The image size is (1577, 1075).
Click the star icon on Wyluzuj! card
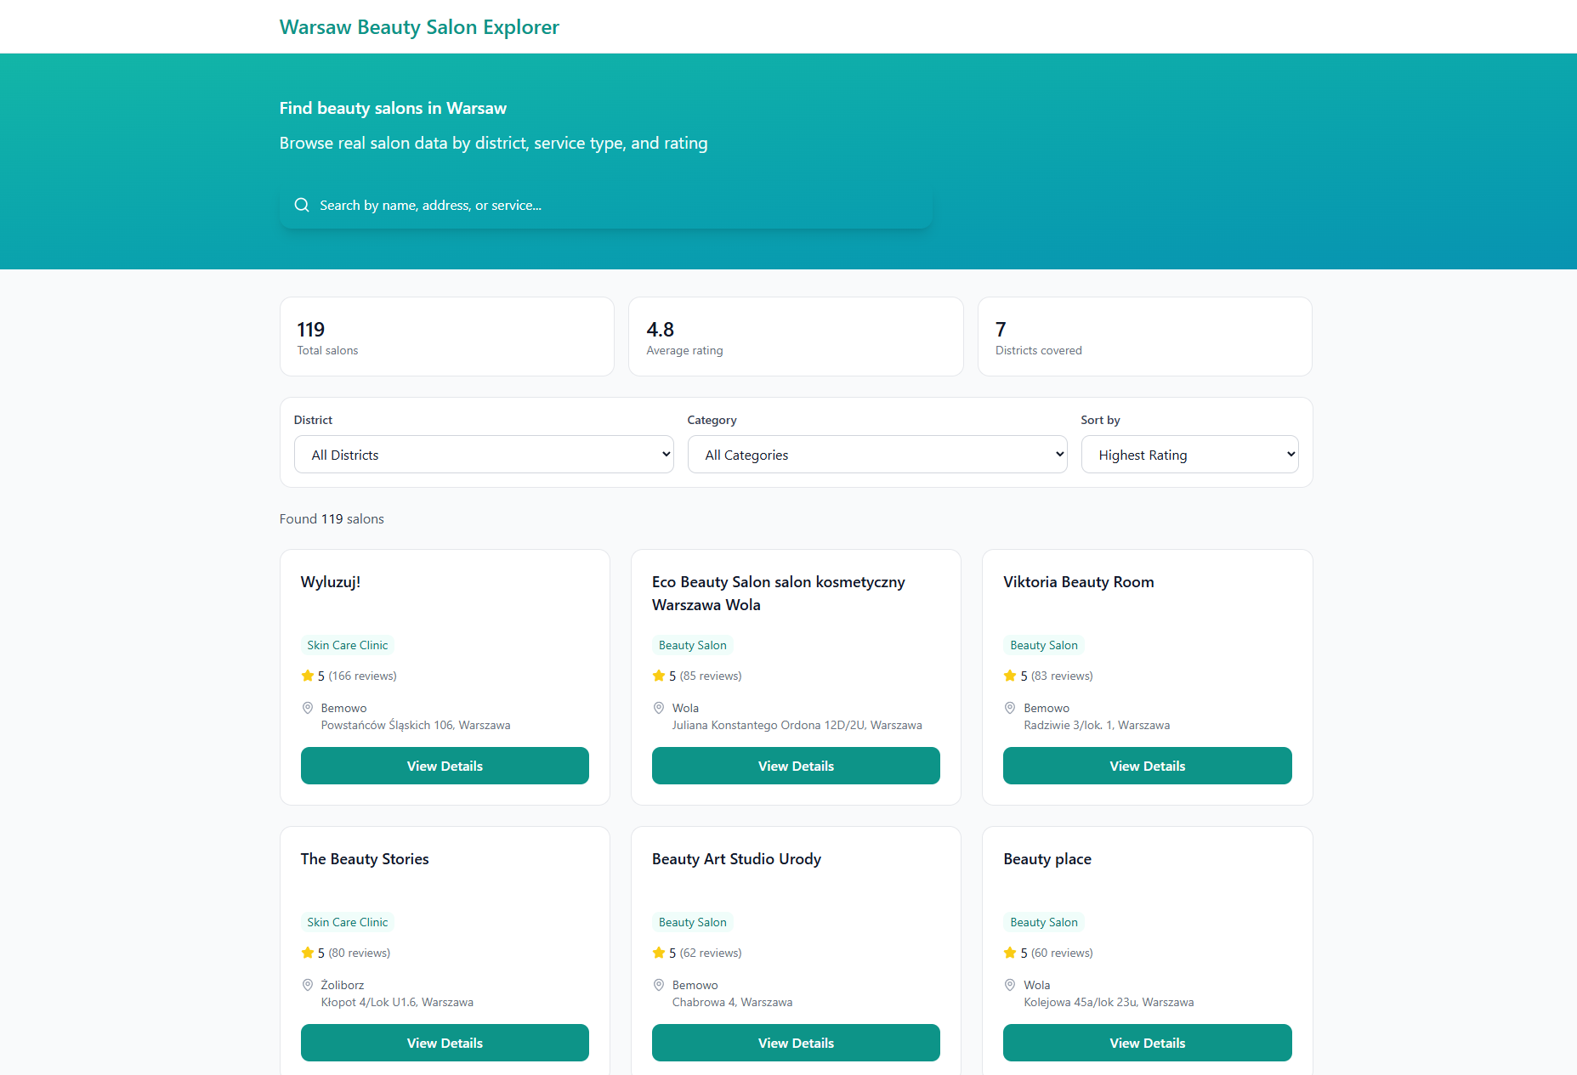(x=308, y=676)
